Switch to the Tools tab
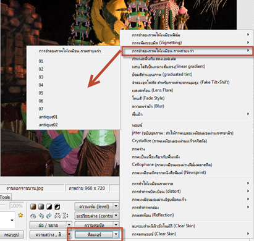 [x=5, y=197]
